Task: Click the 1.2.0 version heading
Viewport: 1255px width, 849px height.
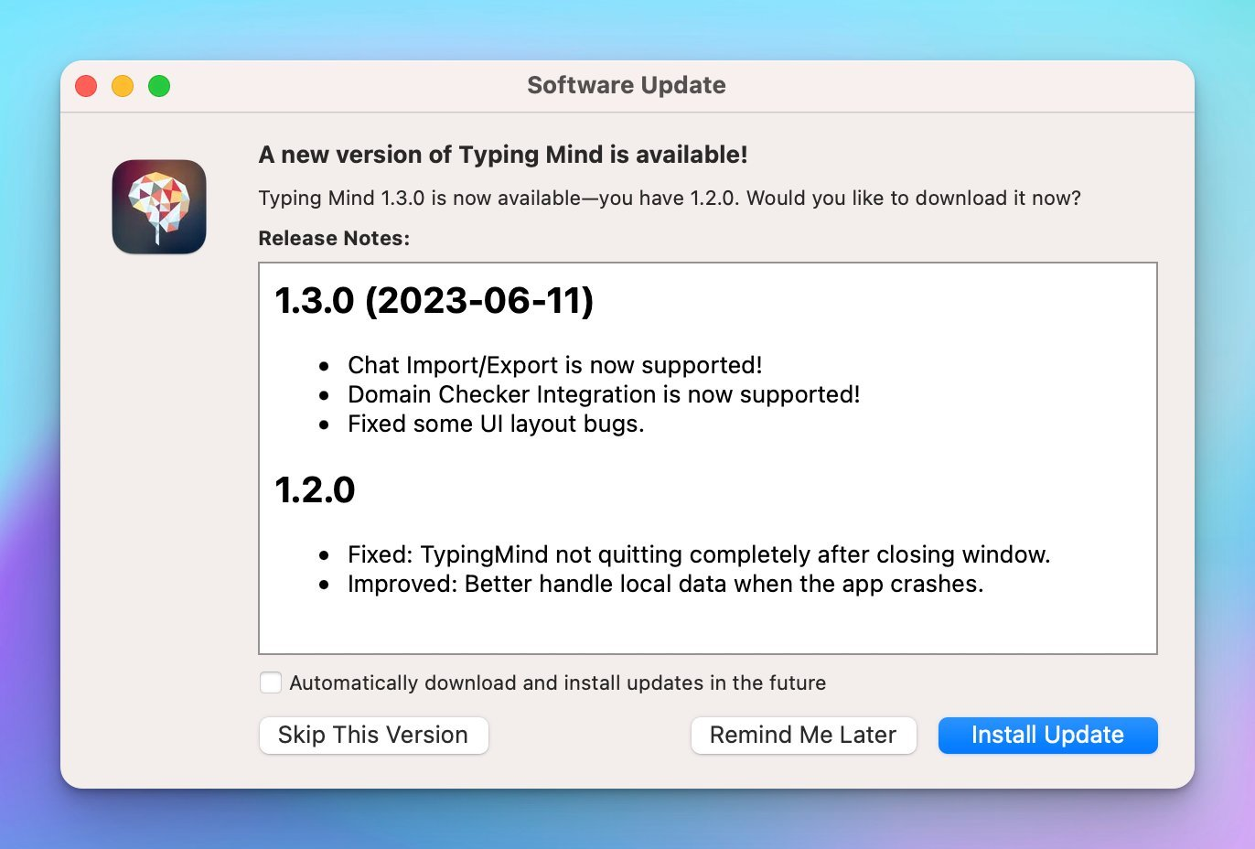Action: click(315, 490)
